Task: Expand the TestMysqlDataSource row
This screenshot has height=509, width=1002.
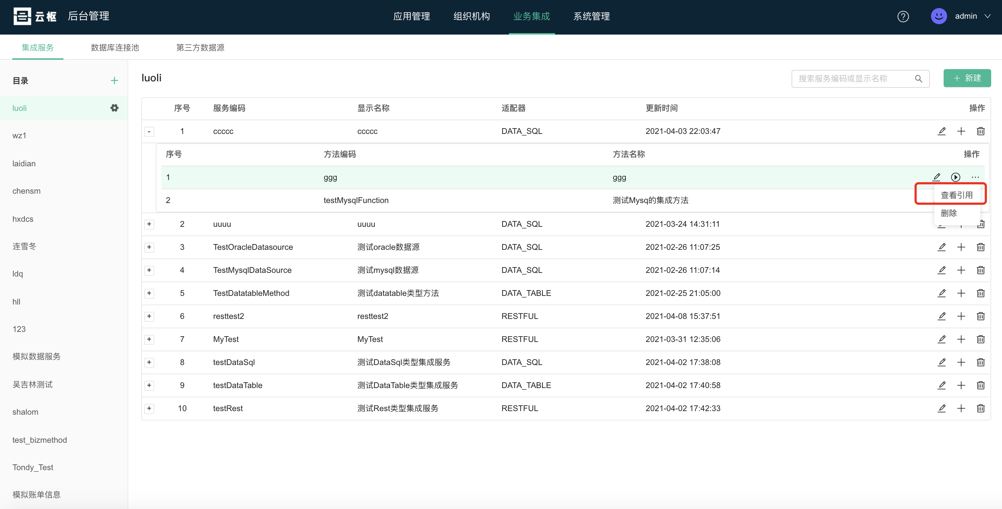Action: pos(149,270)
